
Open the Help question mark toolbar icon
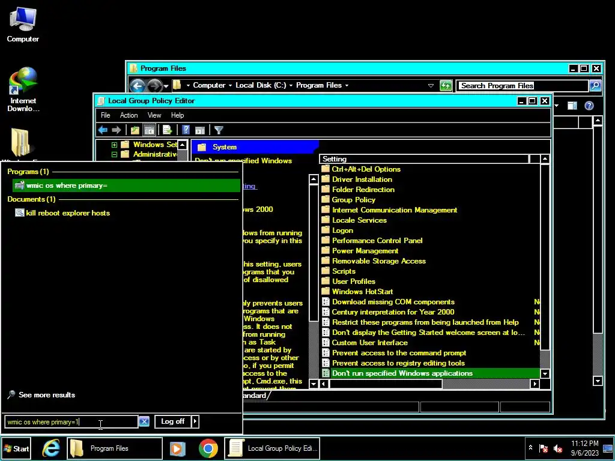point(186,130)
